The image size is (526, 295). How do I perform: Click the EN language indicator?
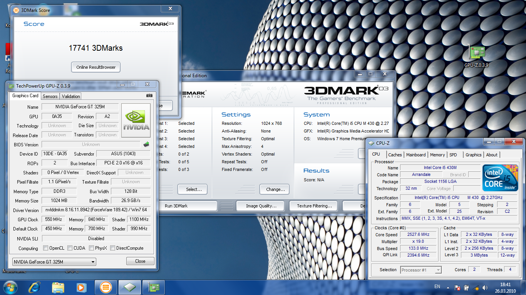click(x=437, y=287)
